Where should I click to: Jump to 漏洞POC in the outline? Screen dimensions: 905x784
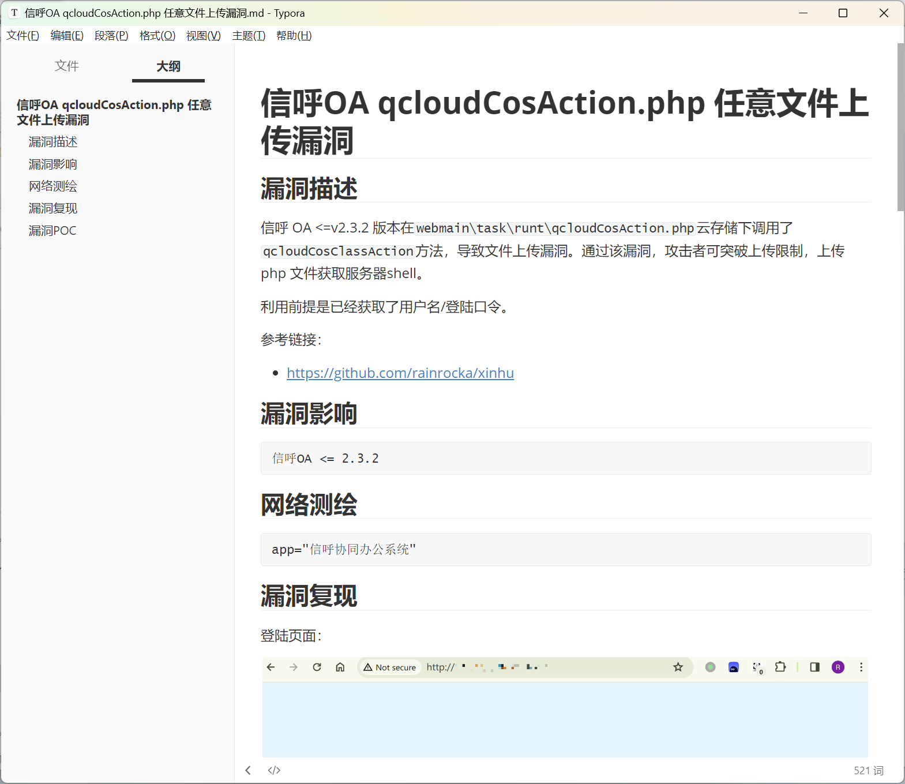[x=52, y=231]
